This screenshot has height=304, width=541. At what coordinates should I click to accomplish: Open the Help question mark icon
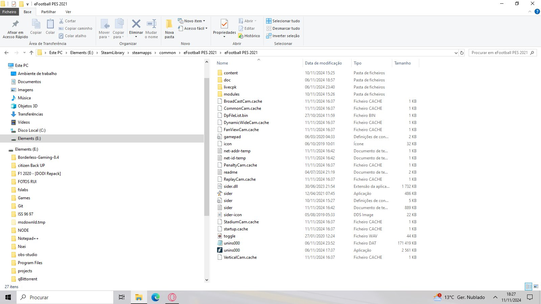pos(537,12)
